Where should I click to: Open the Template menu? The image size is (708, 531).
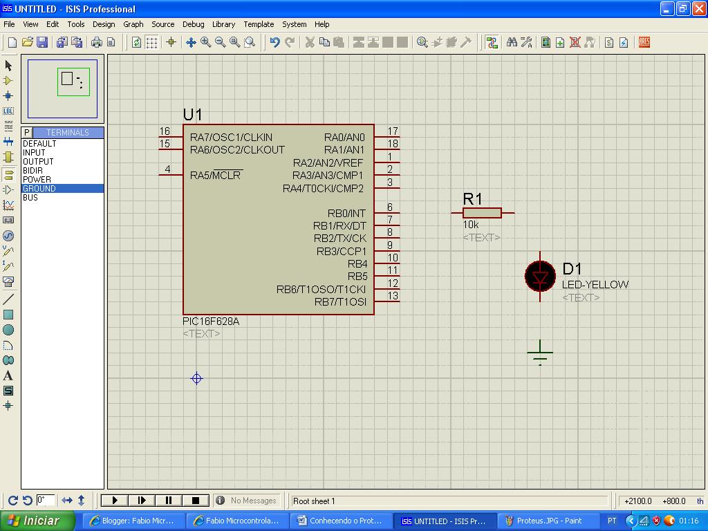pyautogui.click(x=259, y=24)
